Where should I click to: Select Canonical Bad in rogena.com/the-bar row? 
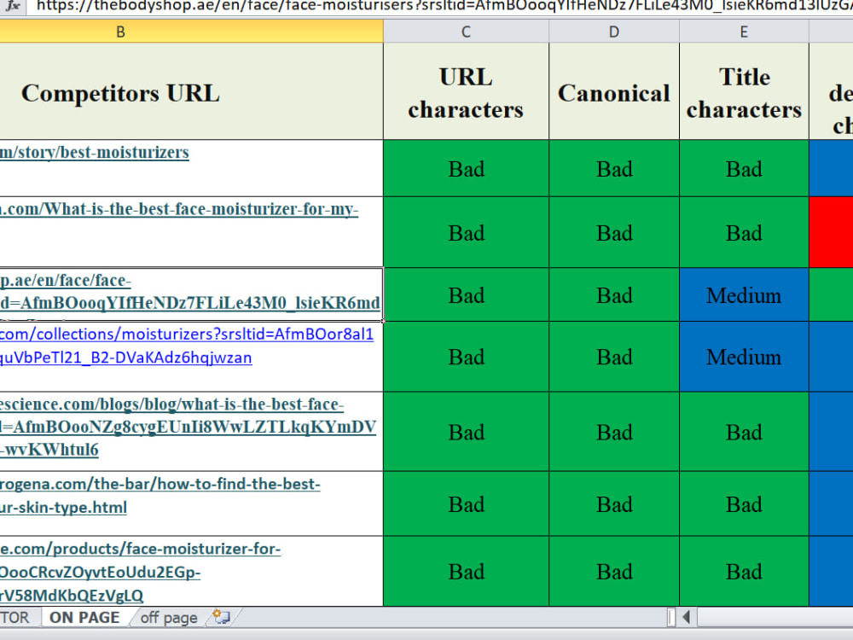pyautogui.click(x=614, y=504)
